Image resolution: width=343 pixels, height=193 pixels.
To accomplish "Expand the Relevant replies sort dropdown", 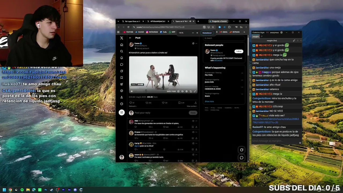I will coord(133,106).
